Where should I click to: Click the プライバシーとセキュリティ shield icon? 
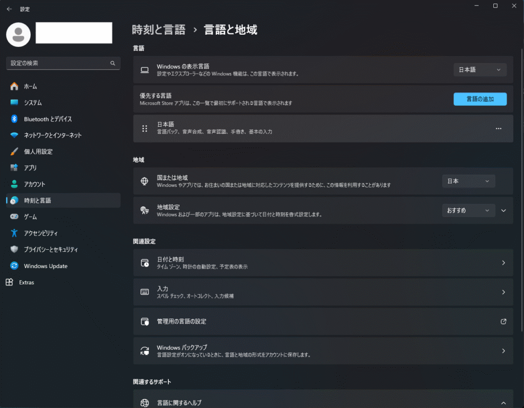coord(14,250)
